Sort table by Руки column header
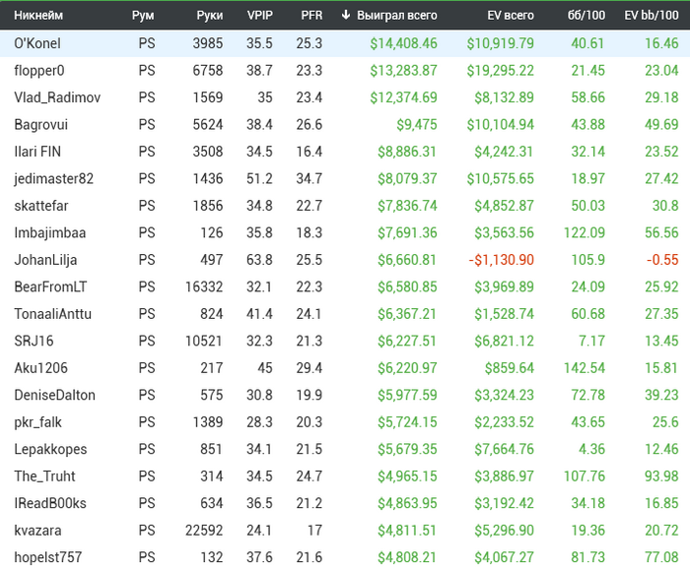690x570 pixels. pos(209,16)
